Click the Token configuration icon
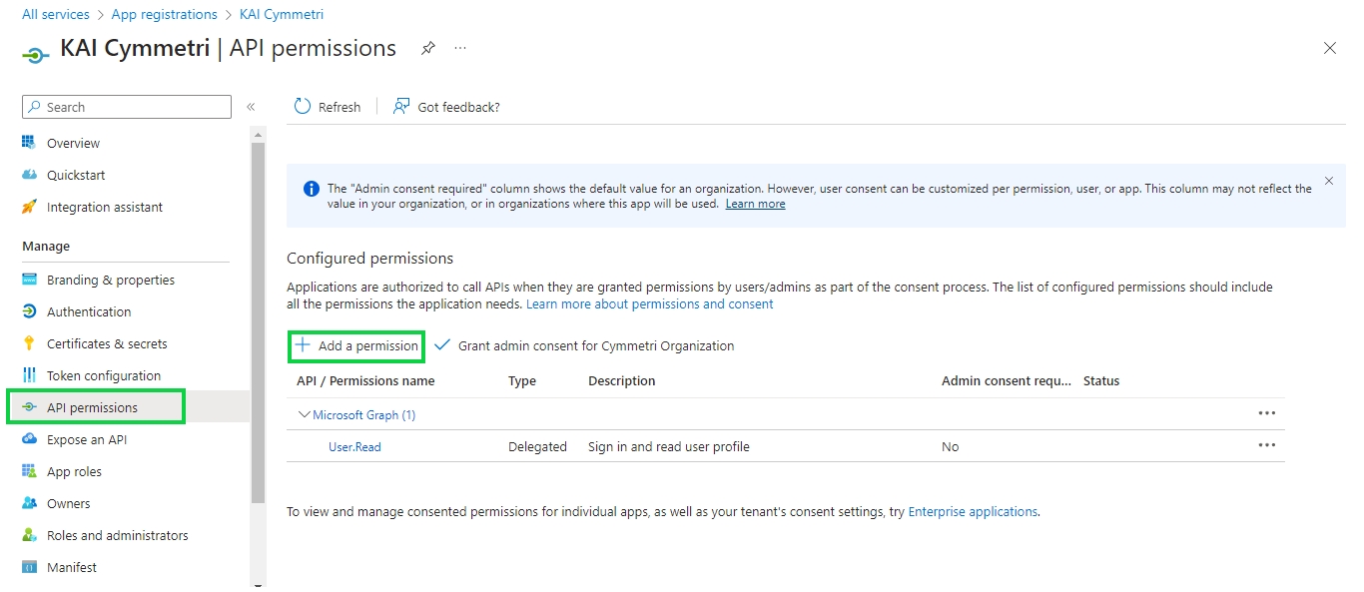 (x=29, y=375)
